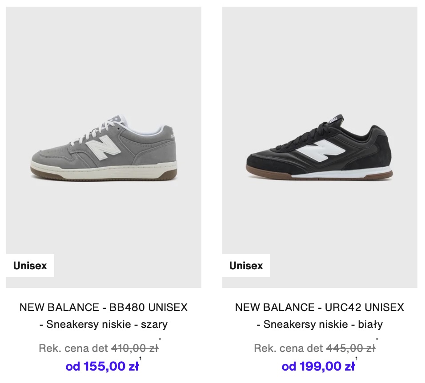Image resolution: width=425 pixels, height=383 pixels.
Task: Click the crossed-out 410,00 zł retail price
Action: point(135,348)
